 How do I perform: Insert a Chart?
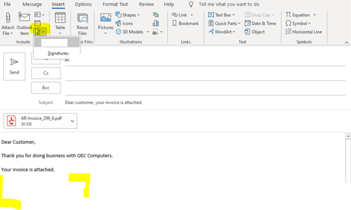[156, 23]
